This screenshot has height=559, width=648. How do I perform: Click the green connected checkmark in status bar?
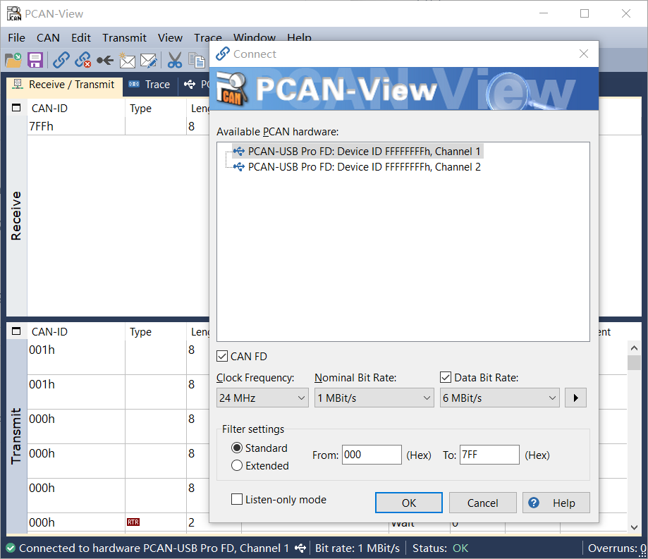point(11,548)
